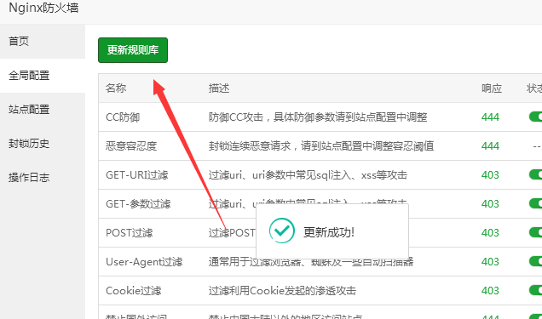Screen dimensions: 542x319
Task: Click the Nginx防火墙 window title
Action: click(43, 8)
